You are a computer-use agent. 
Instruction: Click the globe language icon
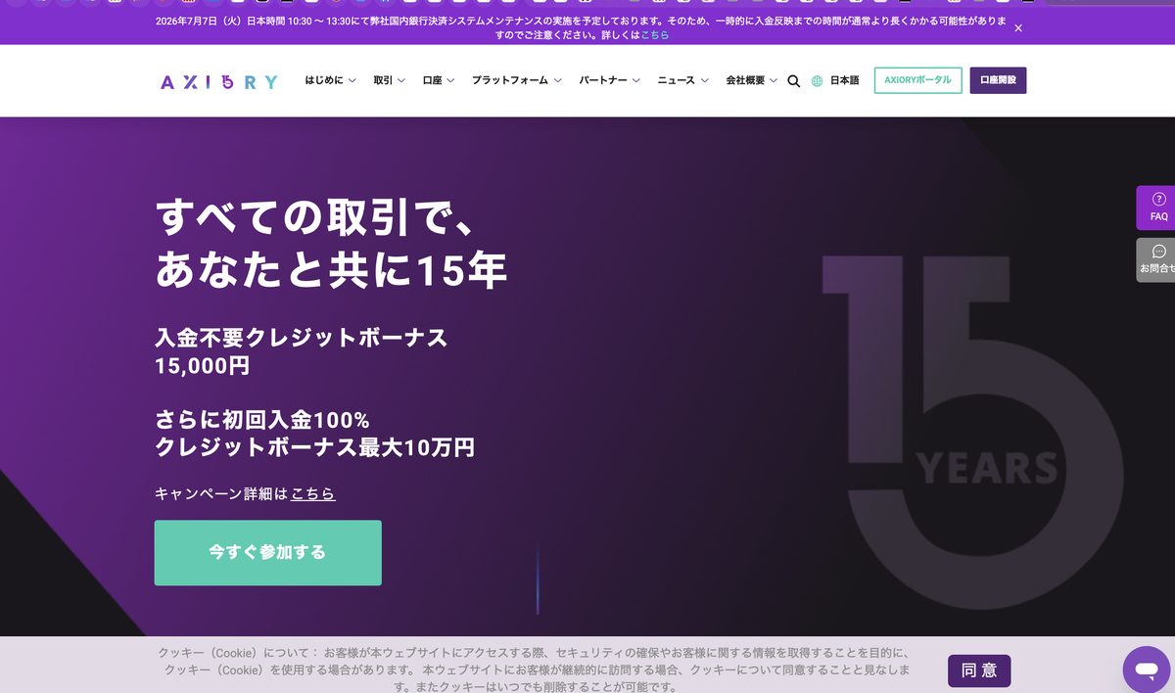[817, 81]
